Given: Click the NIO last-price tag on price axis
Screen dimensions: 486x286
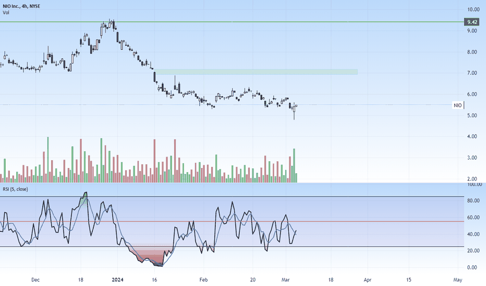Looking at the screenshot, I should click(x=458, y=105).
